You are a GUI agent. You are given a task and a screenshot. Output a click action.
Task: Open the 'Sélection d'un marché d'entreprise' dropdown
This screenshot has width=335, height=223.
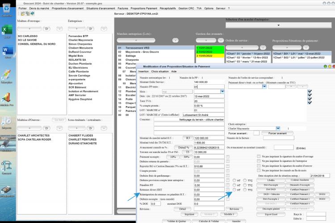click(278, 25)
